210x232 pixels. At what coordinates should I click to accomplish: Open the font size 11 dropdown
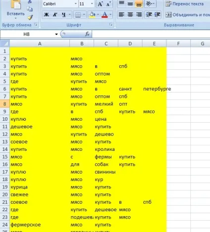[92, 4]
